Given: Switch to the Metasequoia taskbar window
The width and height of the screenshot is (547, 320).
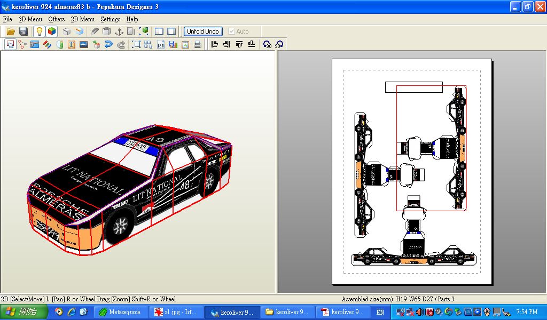Looking at the screenshot, I should point(120,312).
